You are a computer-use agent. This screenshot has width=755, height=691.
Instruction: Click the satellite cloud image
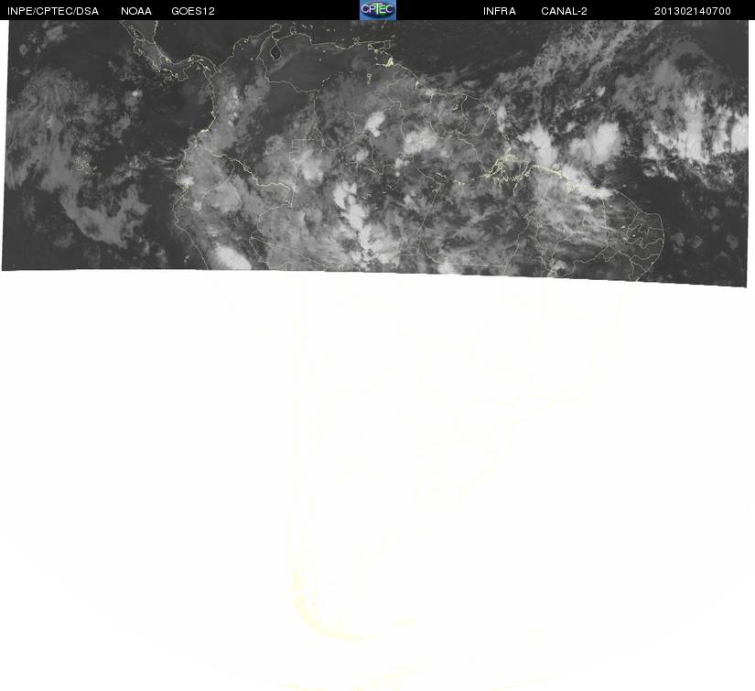point(375,152)
